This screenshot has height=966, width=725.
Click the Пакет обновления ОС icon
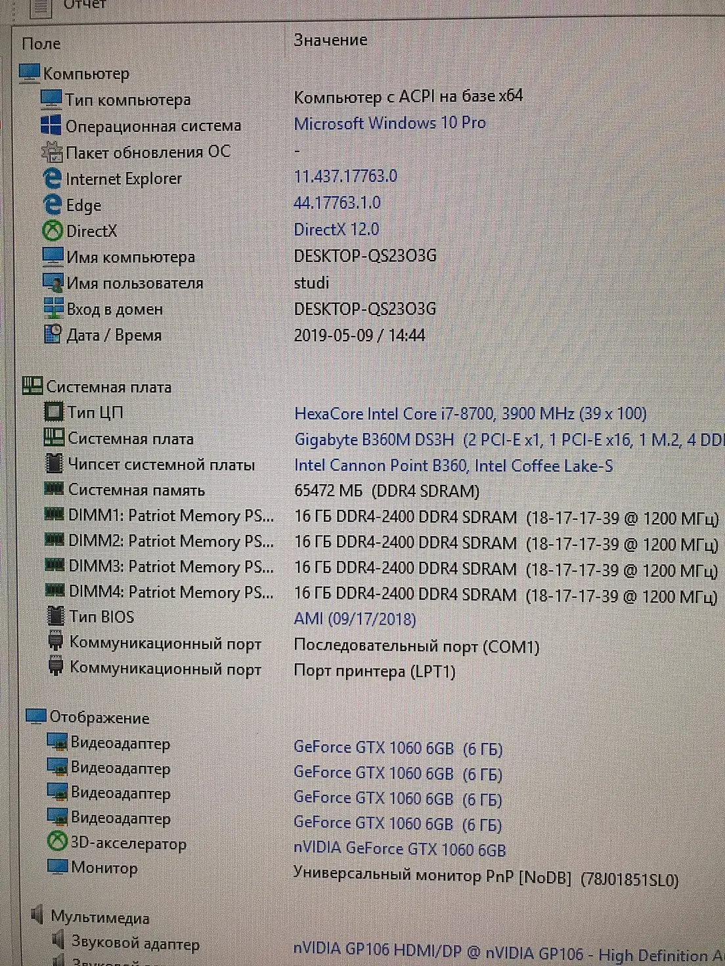pyautogui.click(x=52, y=152)
